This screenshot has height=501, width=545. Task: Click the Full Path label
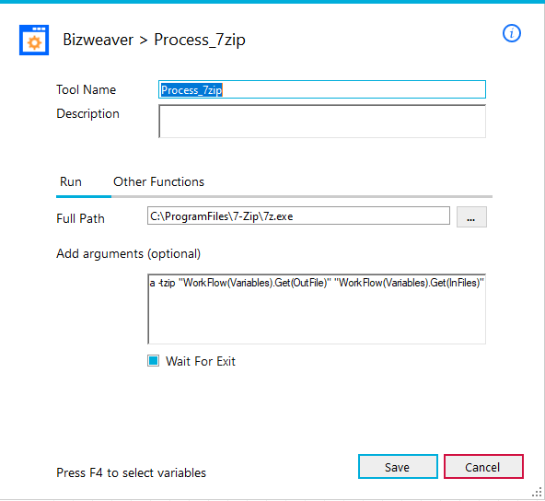pyautogui.click(x=80, y=218)
